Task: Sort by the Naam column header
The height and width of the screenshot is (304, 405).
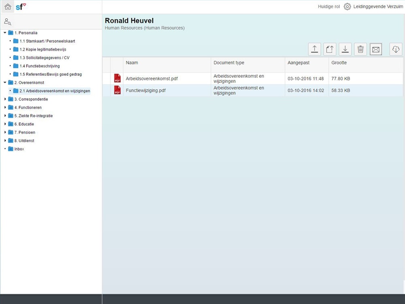Action: pyautogui.click(x=132, y=63)
